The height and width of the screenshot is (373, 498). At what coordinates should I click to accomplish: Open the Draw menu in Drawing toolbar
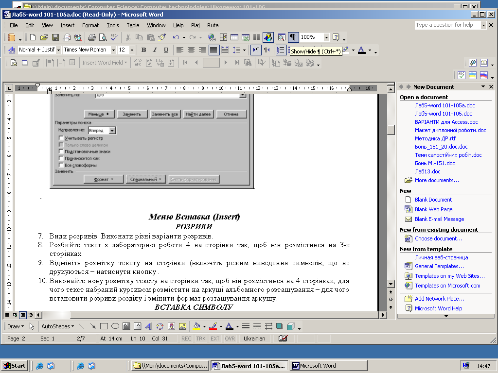15,326
